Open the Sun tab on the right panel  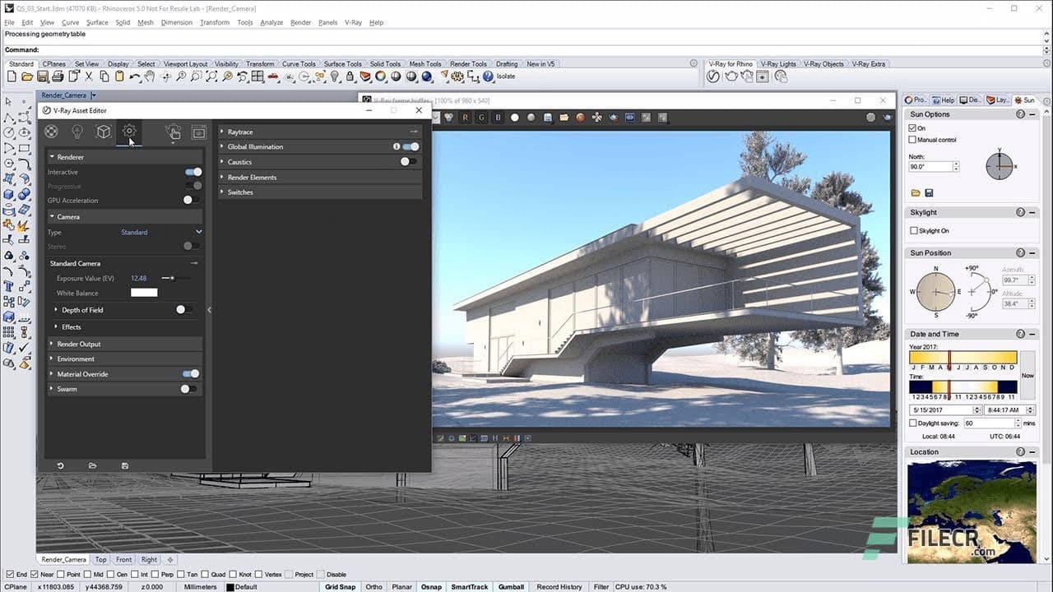(1025, 99)
